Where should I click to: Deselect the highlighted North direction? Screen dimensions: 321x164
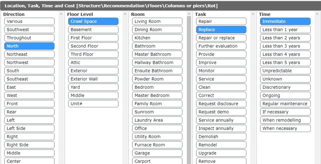[29, 46]
